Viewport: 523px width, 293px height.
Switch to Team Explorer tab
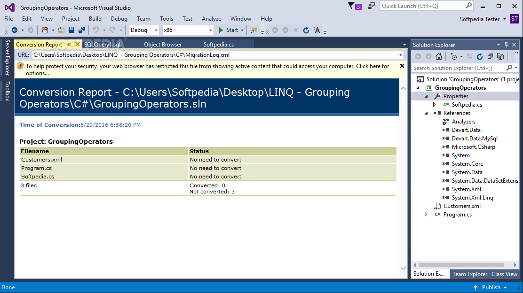coord(470,274)
